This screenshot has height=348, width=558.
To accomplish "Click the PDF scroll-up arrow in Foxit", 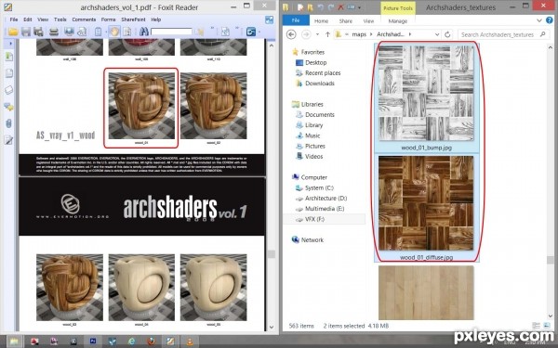I will coord(272,45).
